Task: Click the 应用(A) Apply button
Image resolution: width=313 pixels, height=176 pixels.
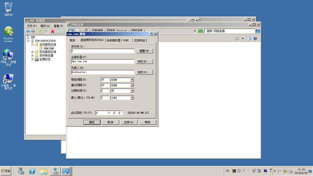Action: pyautogui.click(x=129, y=122)
